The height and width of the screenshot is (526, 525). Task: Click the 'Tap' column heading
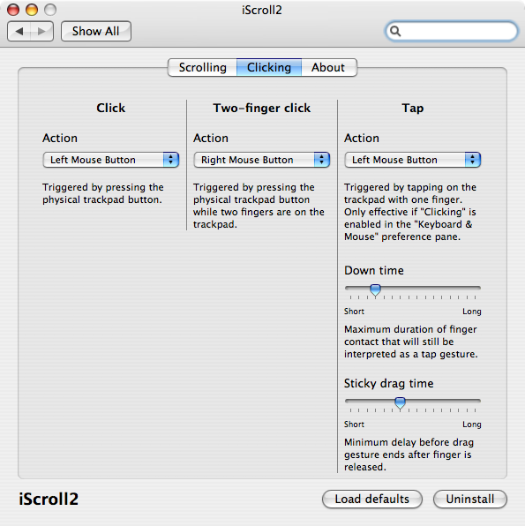pos(413,109)
